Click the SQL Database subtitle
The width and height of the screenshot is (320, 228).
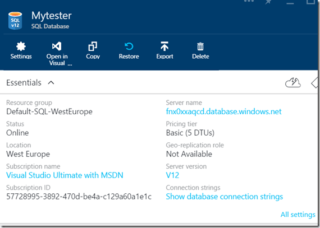50,26
